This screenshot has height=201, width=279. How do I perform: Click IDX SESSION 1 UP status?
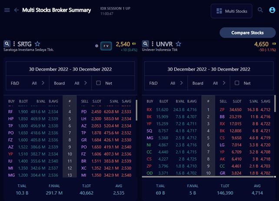(x=115, y=8)
